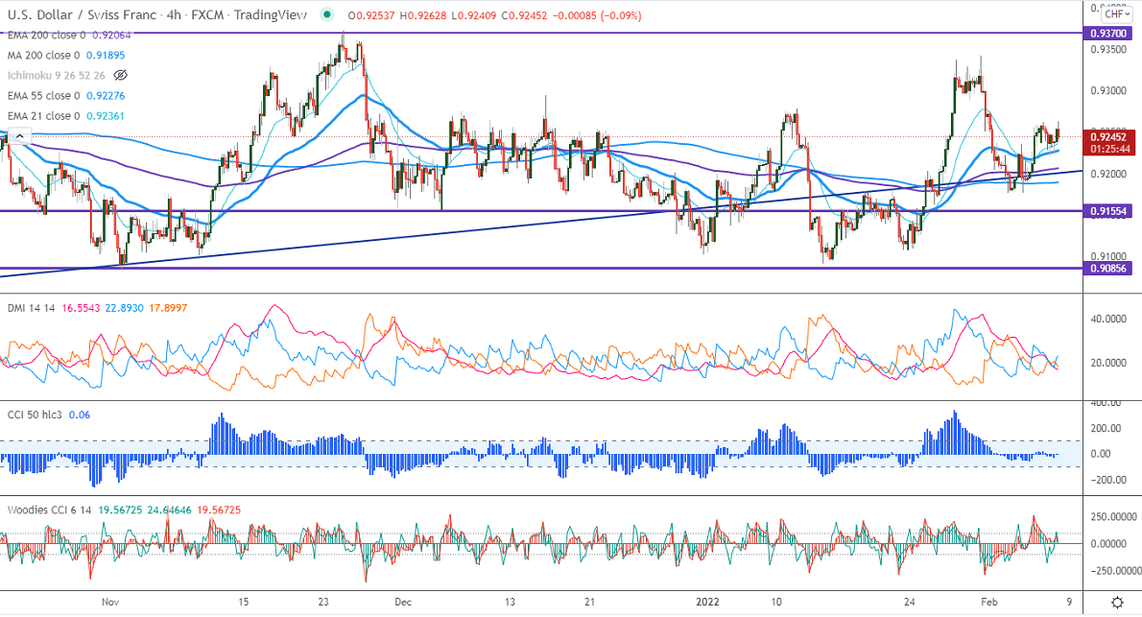Click the DMI 14 14 indicator label
Image resolution: width=1142 pixels, height=617 pixels.
coord(32,308)
